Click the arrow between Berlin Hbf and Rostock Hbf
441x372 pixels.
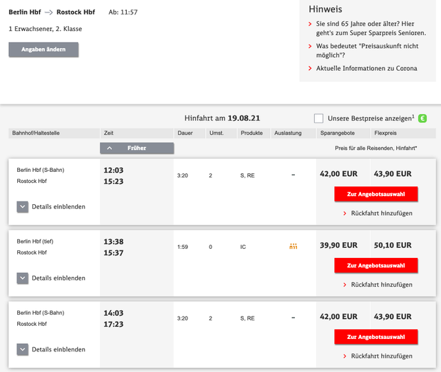pyautogui.click(x=49, y=13)
